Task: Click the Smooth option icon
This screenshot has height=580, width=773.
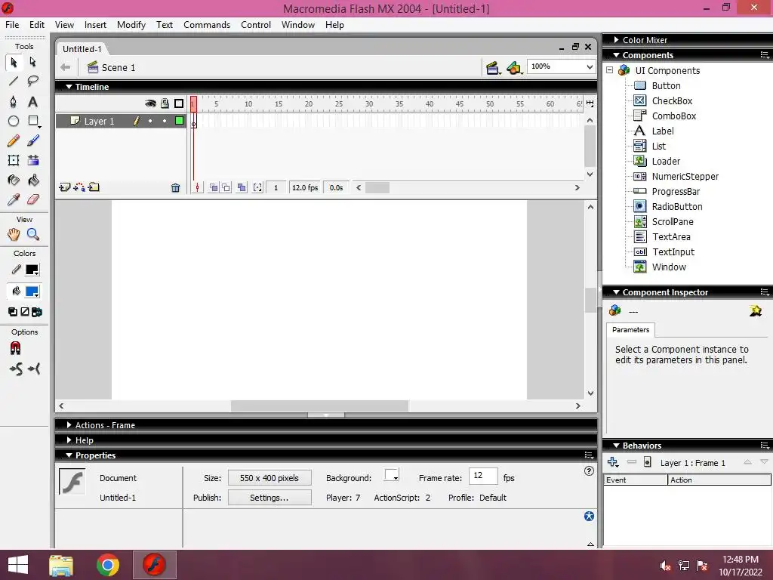Action: [x=16, y=369]
